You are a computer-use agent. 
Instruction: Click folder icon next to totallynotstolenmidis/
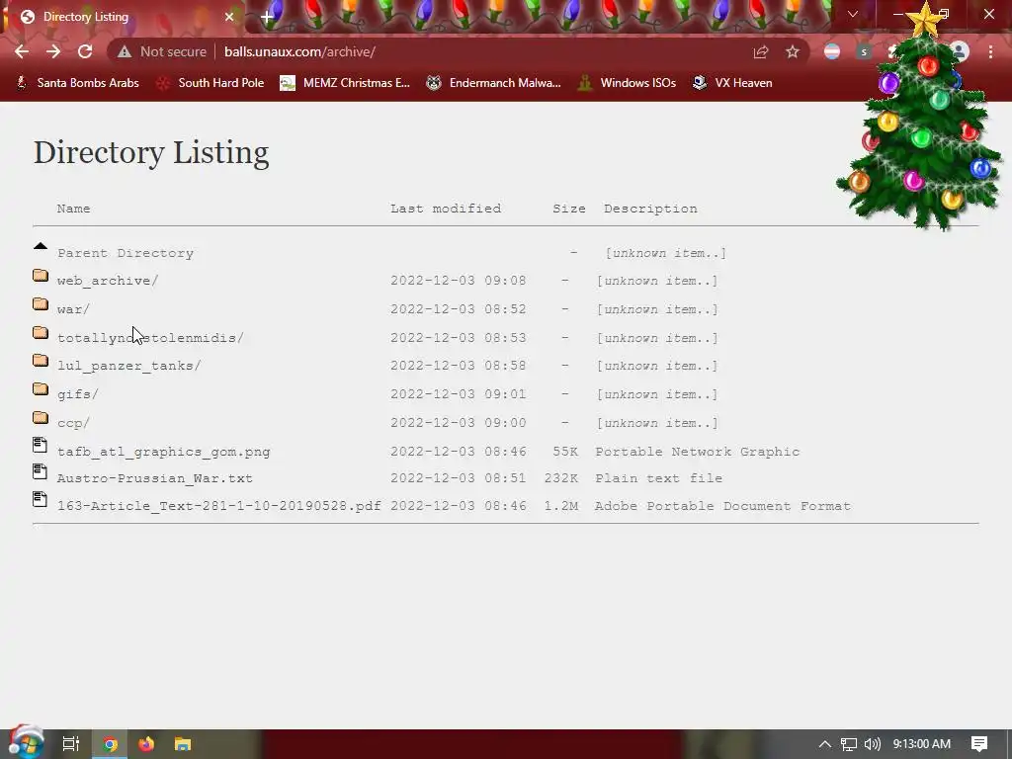click(x=40, y=332)
